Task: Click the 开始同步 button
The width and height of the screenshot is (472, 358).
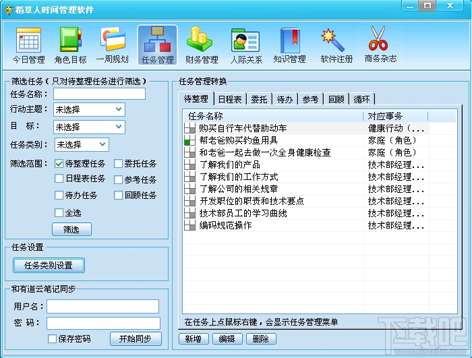Action: (x=136, y=339)
